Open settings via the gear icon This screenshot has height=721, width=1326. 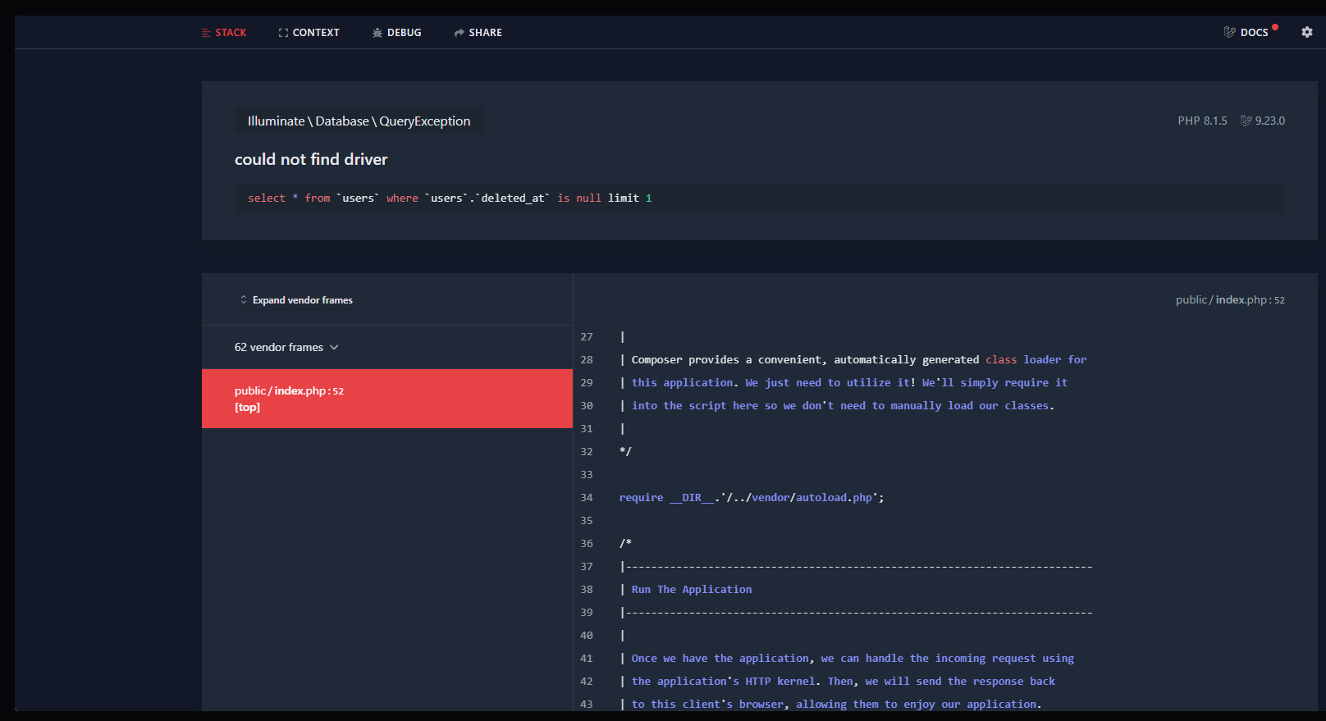tap(1307, 32)
